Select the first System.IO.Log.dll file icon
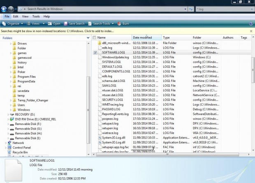The width and height of the screenshot is (255, 183). click(100, 138)
